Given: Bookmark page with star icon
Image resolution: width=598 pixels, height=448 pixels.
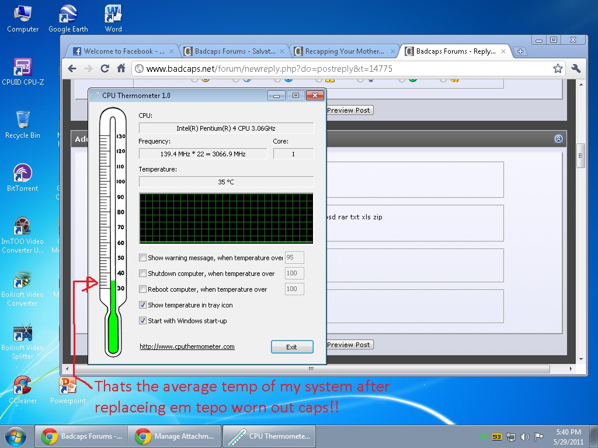Looking at the screenshot, I should 558,68.
